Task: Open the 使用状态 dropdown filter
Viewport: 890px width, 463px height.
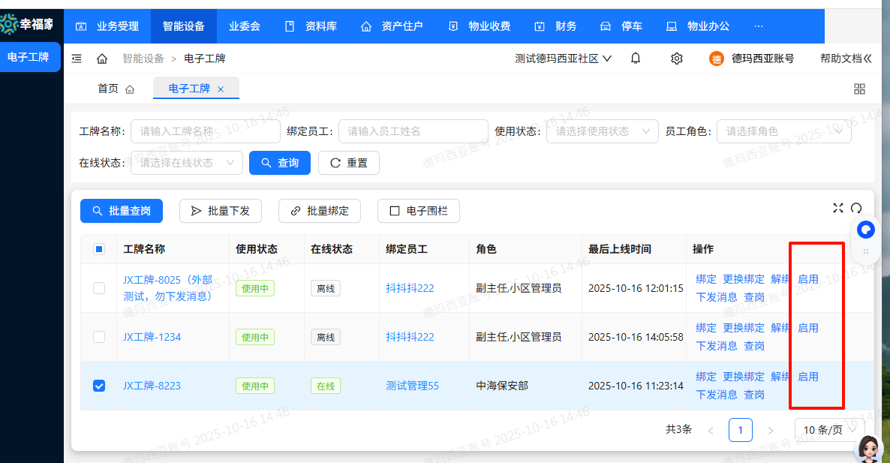Action: click(602, 131)
